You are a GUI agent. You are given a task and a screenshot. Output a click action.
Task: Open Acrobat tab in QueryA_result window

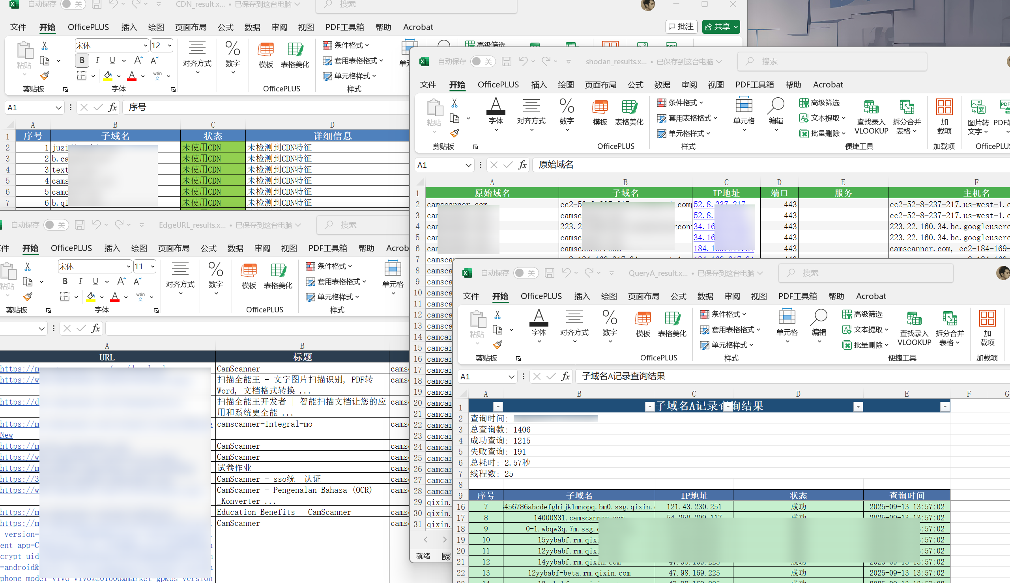[871, 296]
